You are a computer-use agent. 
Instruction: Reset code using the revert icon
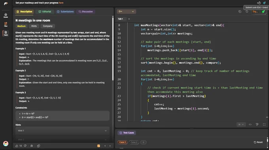[x=247, y=12]
